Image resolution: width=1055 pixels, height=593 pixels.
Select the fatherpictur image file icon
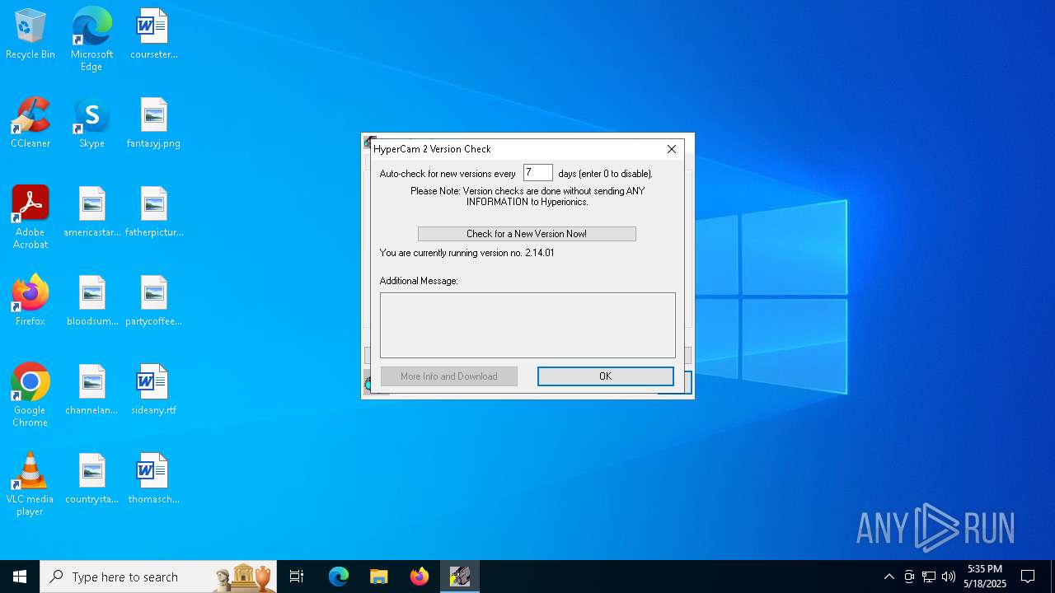[153, 212]
